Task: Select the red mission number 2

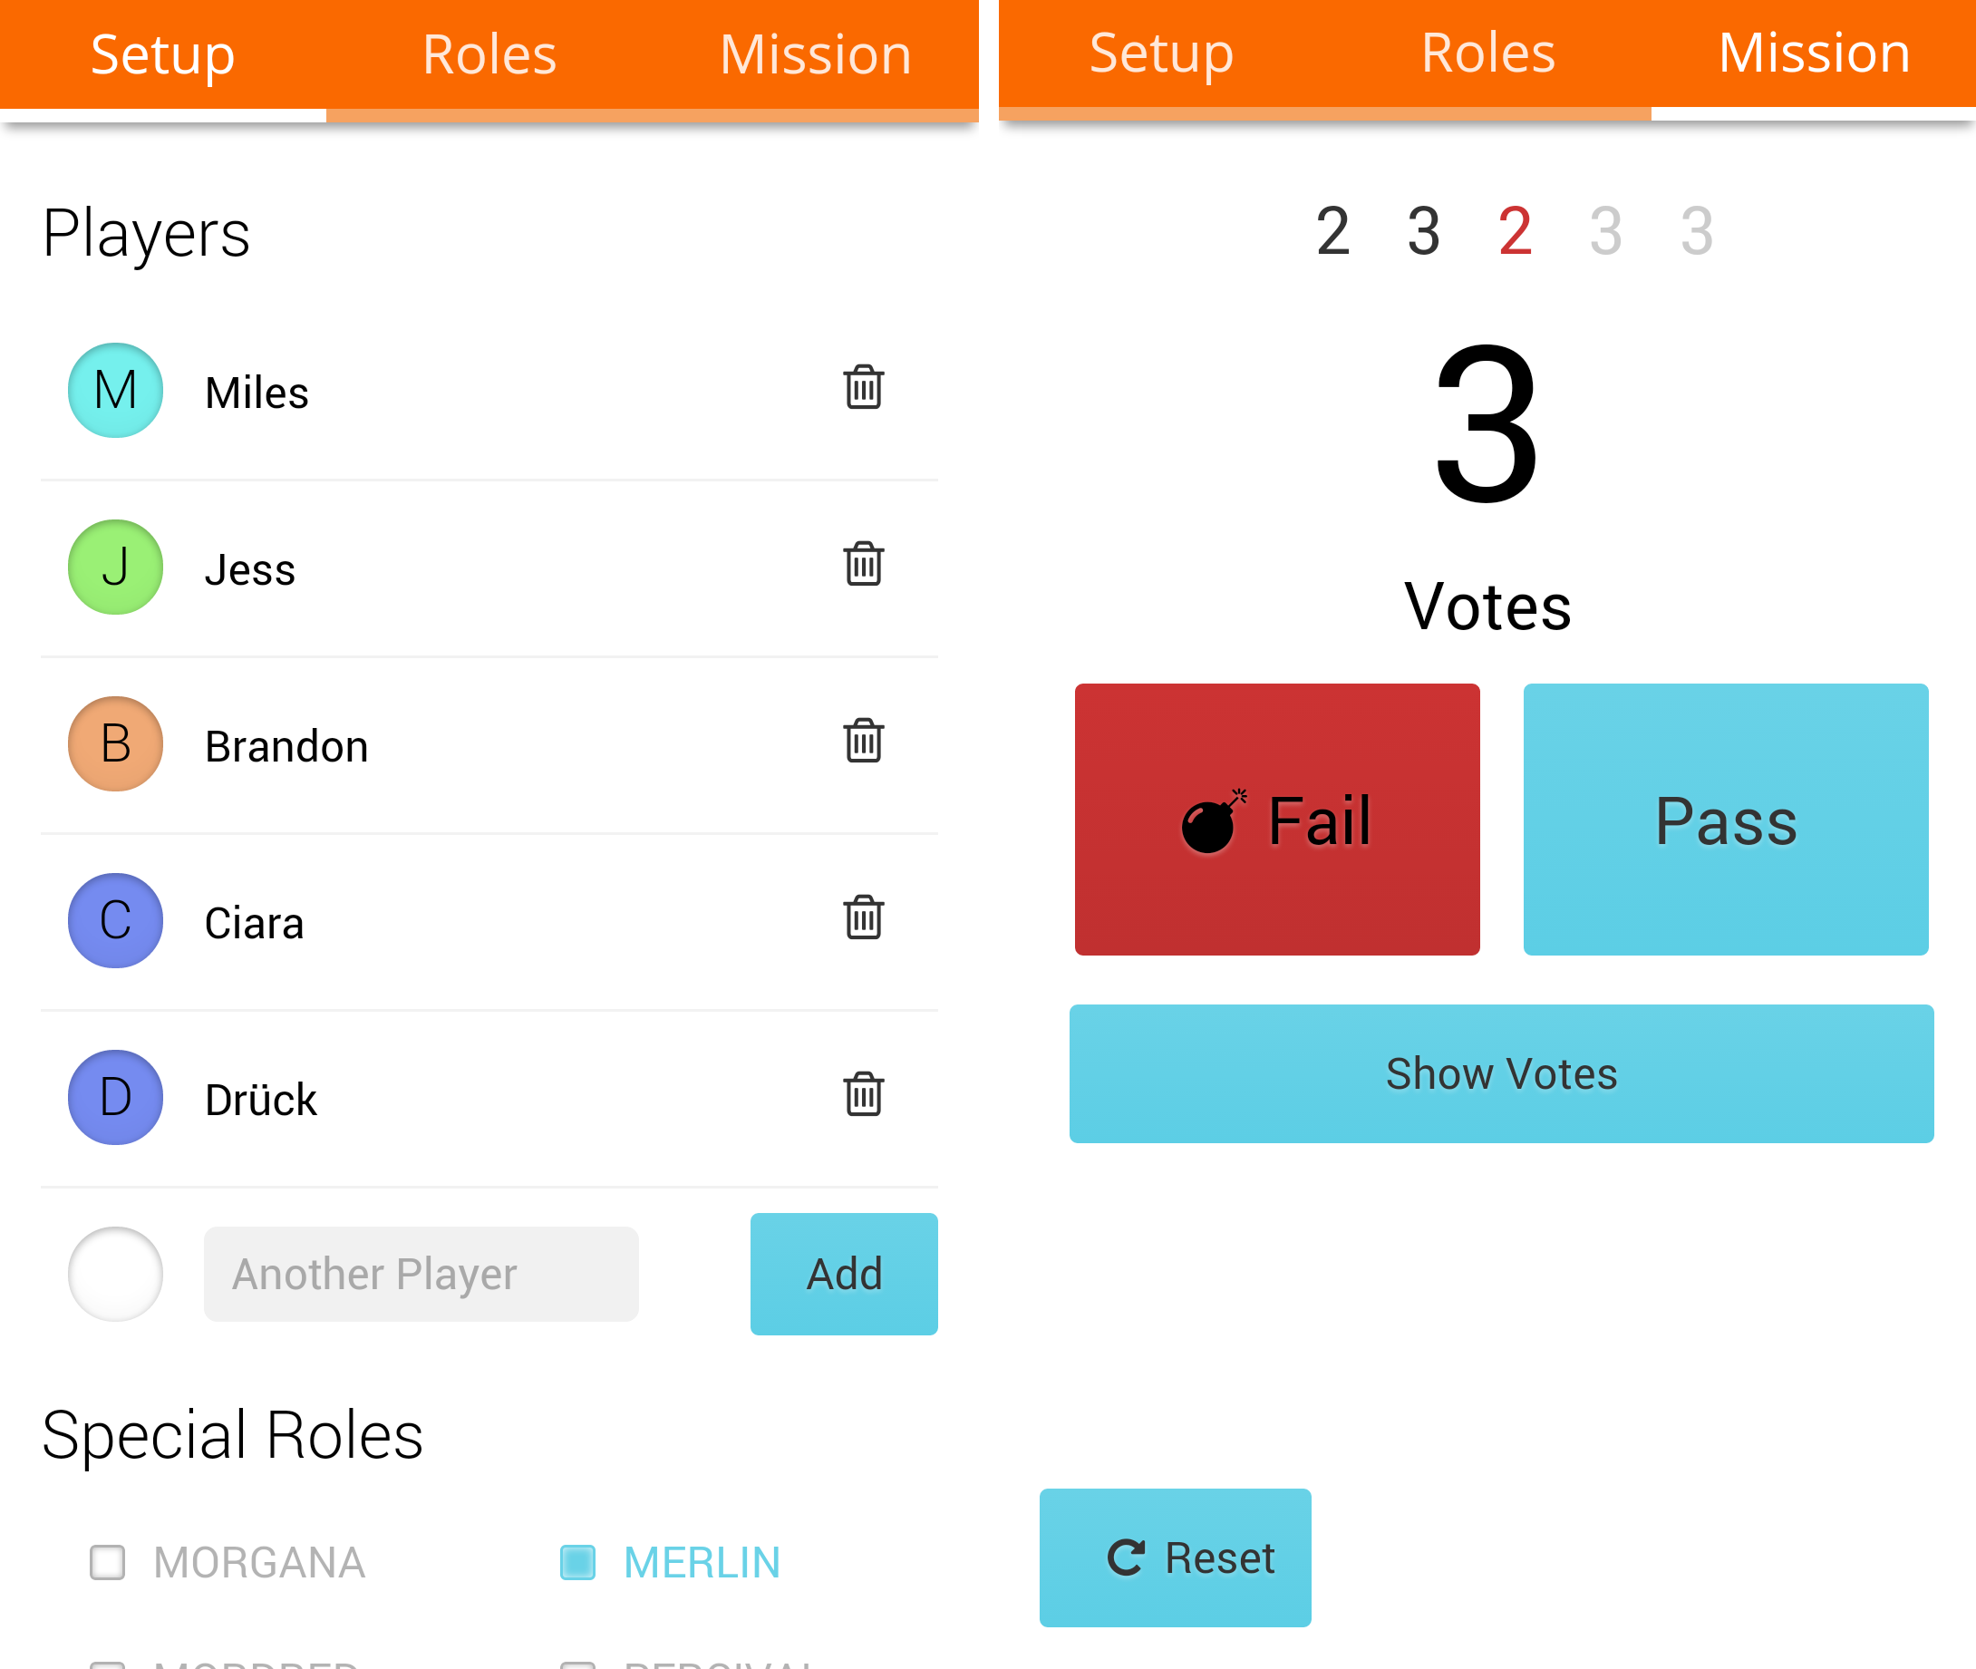Action: click(x=1515, y=231)
